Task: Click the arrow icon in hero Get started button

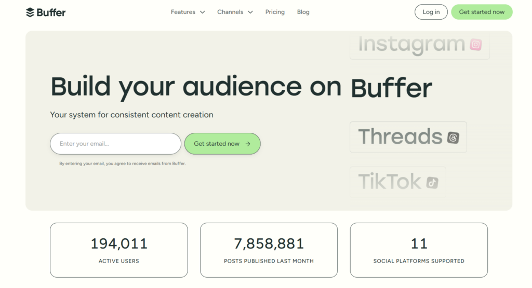Action: pyautogui.click(x=248, y=144)
